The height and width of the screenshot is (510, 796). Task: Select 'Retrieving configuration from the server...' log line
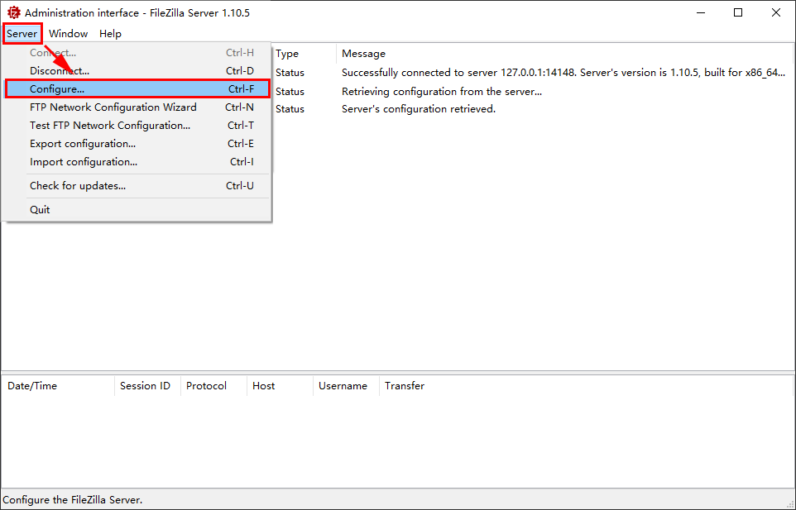(442, 92)
